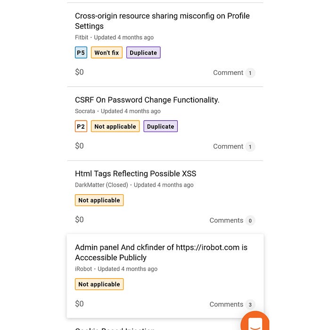The width and height of the screenshot is (330, 330).
Task: Open CSRF On Password Change Functionality report
Action: point(147,100)
